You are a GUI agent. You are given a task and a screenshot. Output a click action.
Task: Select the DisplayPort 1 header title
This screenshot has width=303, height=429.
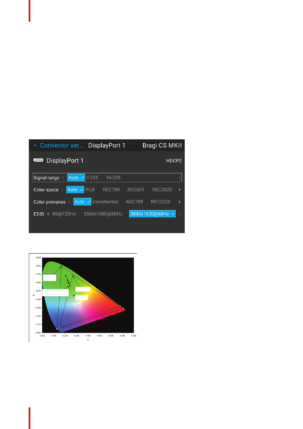click(107, 145)
